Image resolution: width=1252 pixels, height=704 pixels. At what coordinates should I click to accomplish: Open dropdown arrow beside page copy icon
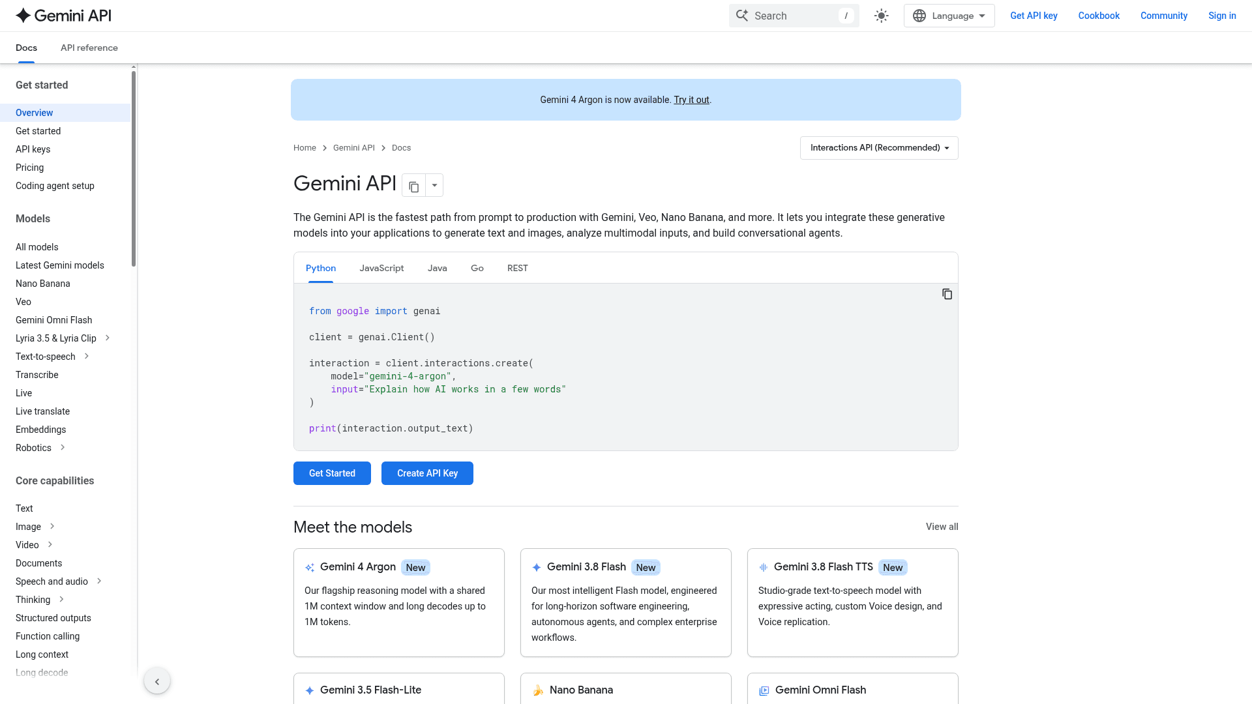coord(434,186)
